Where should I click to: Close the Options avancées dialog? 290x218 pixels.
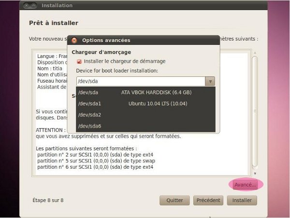(75, 40)
